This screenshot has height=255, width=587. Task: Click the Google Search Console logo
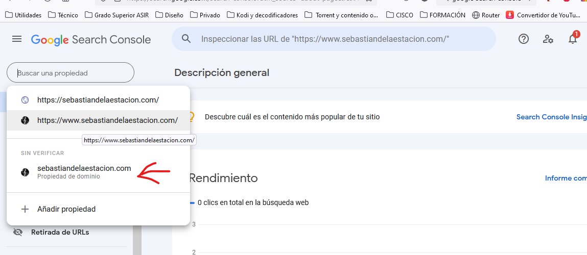(91, 40)
